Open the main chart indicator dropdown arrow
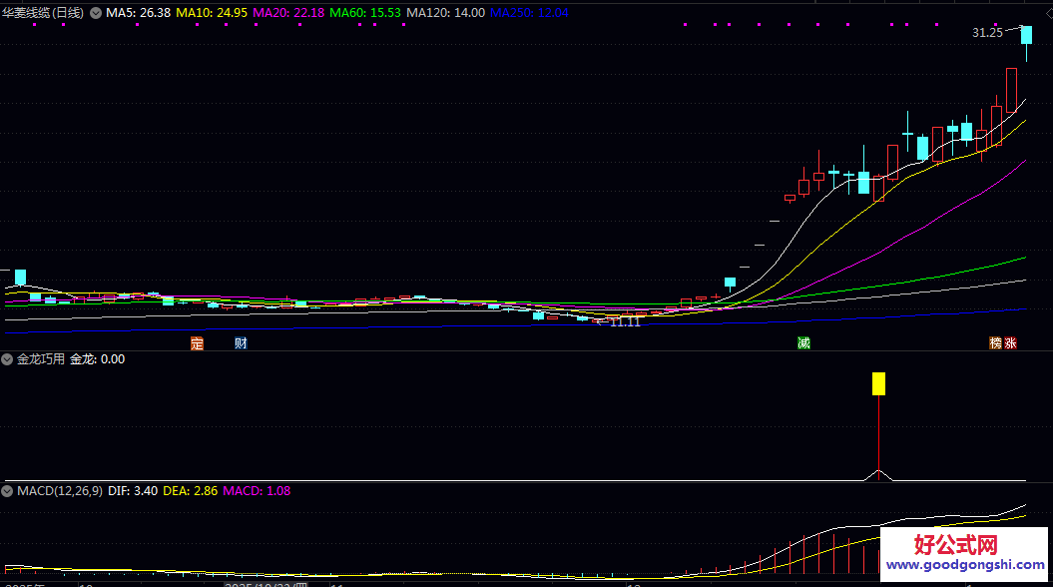Viewport: 1053px width, 587px height. (x=96, y=13)
